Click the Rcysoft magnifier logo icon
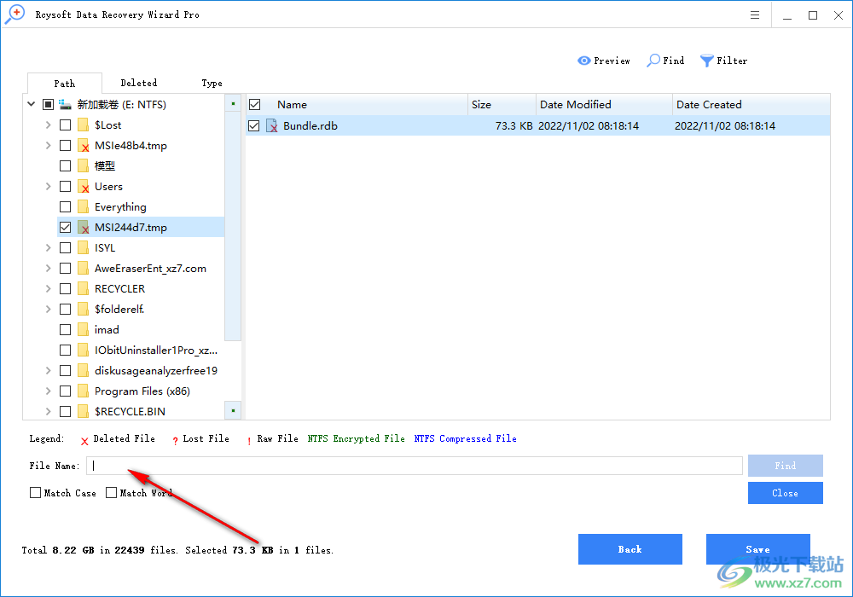 click(15, 14)
